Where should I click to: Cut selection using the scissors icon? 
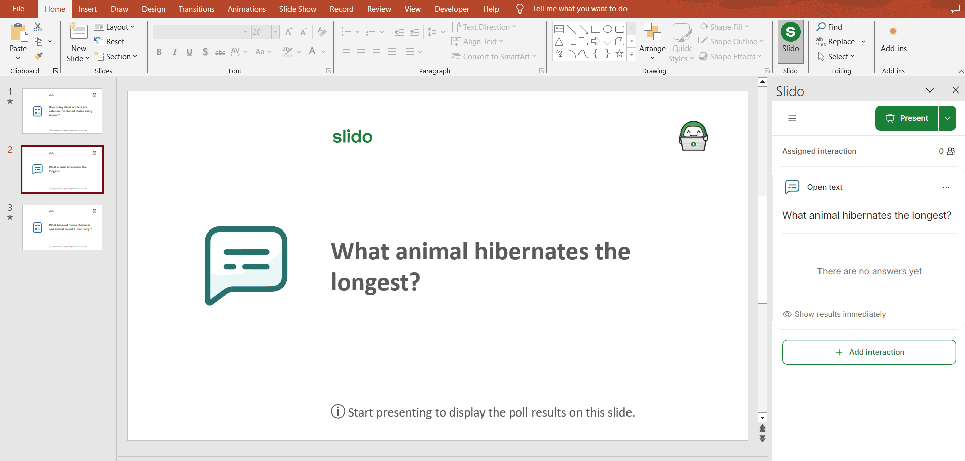38,26
